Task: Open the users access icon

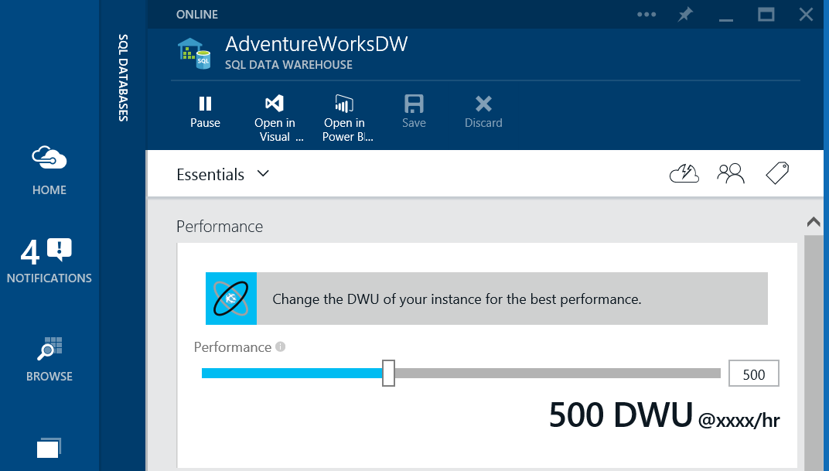Action: tap(731, 173)
